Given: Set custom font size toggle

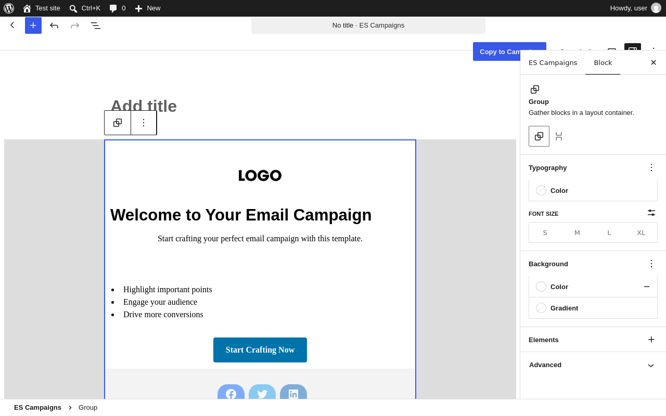Looking at the screenshot, I should coord(651,213).
